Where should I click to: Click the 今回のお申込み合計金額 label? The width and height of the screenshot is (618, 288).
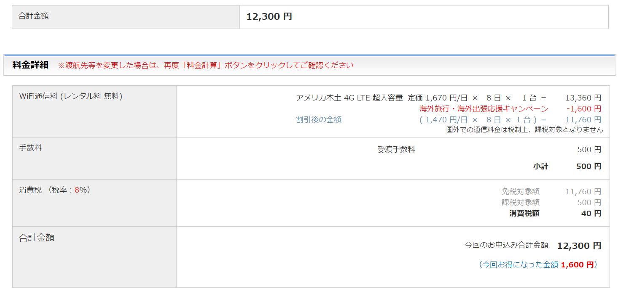[506, 245]
